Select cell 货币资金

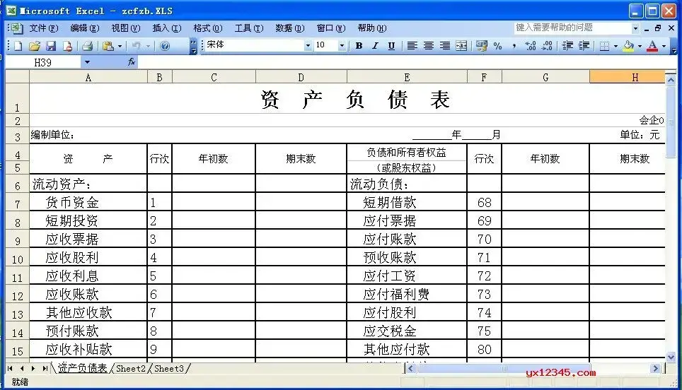[x=88, y=202]
